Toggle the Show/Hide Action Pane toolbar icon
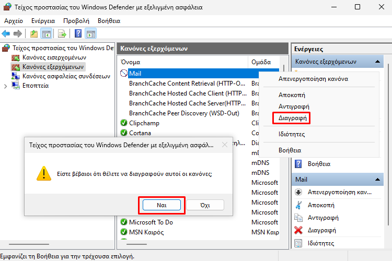Viewport: 392px width, 261px height. click(91, 33)
